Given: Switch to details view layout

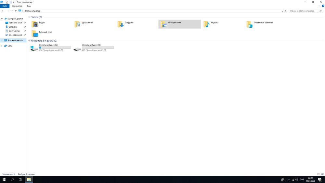Looking at the screenshot, I should point(319,174).
